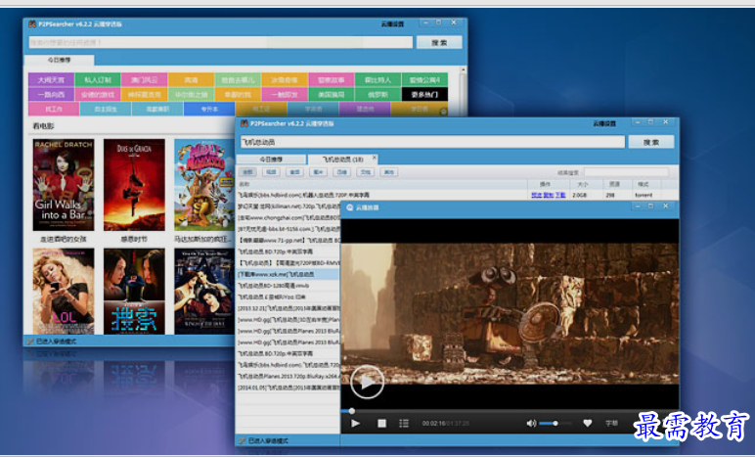Click the 搜索 button in the back window
This screenshot has width=755, height=457.
pos(438,42)
